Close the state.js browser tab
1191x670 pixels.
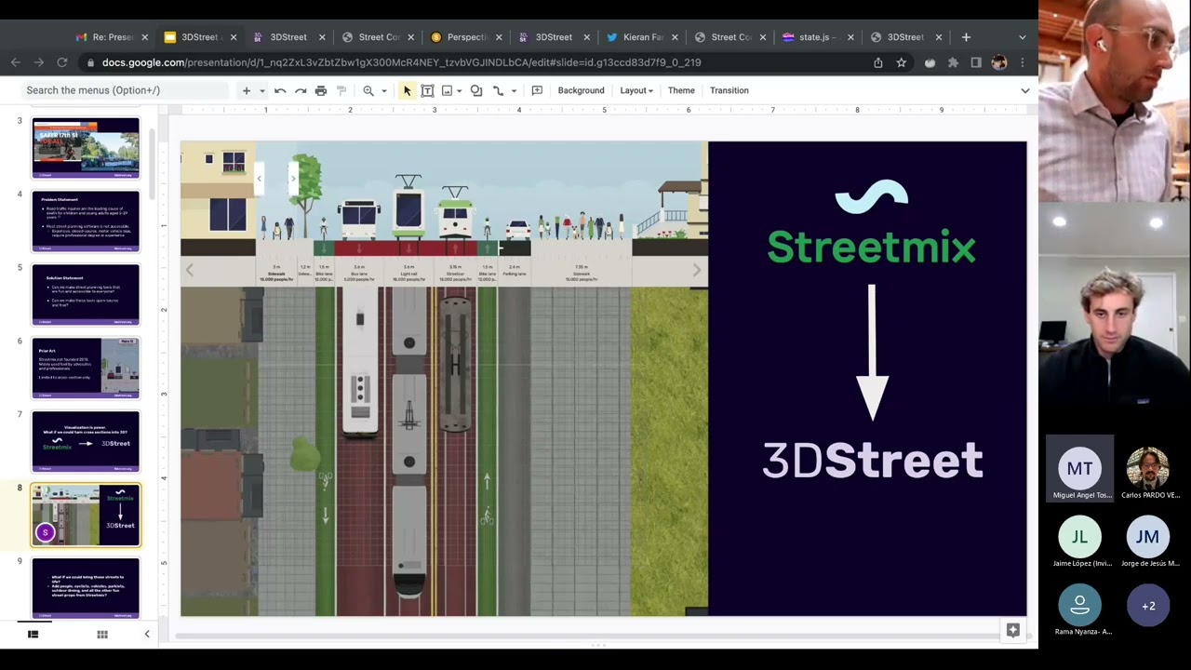coord(850,37)
